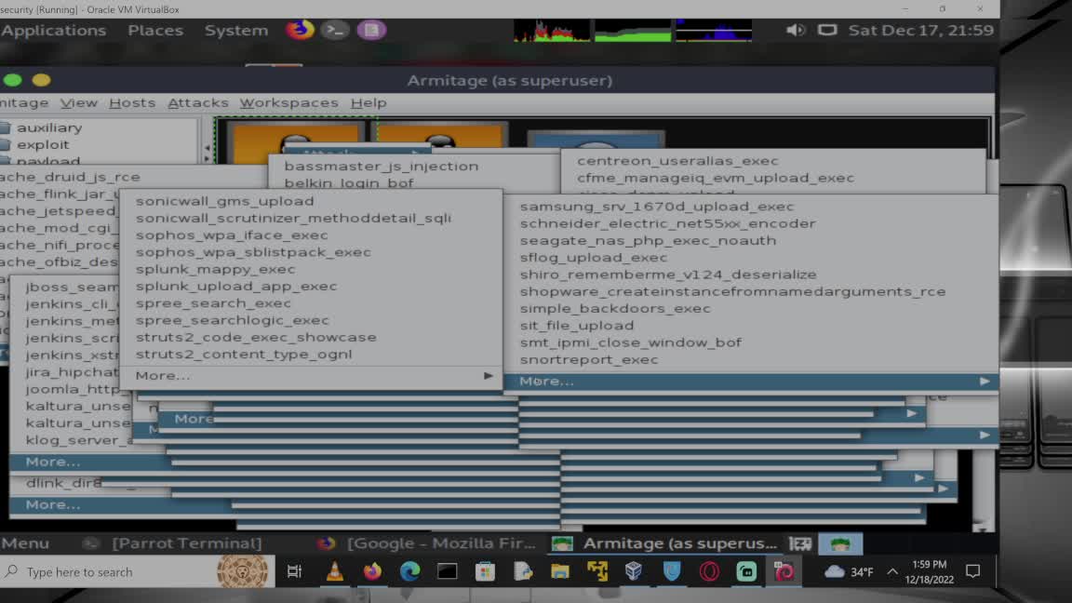Open the terminal launcher in top panel

click(335, 30)
